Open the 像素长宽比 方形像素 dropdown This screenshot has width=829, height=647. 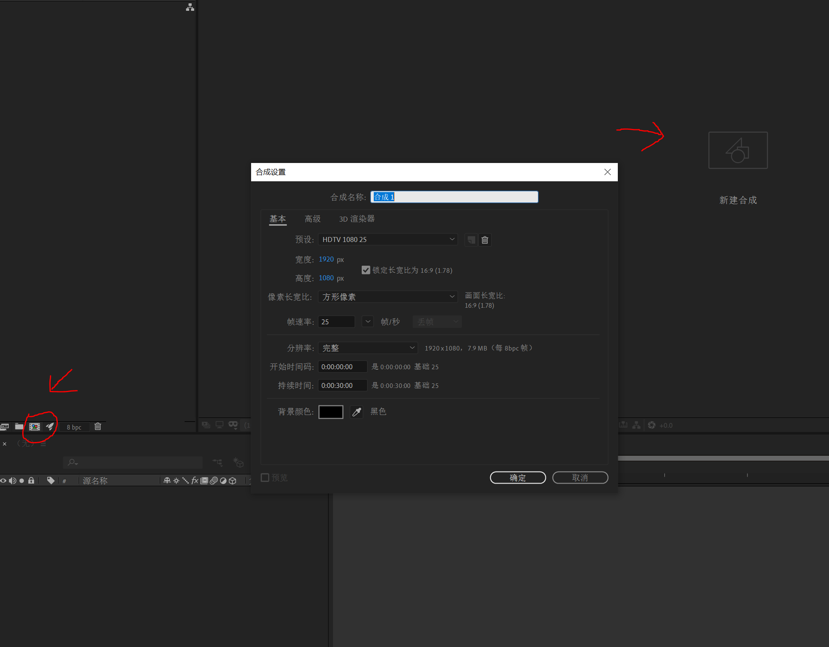388,296
